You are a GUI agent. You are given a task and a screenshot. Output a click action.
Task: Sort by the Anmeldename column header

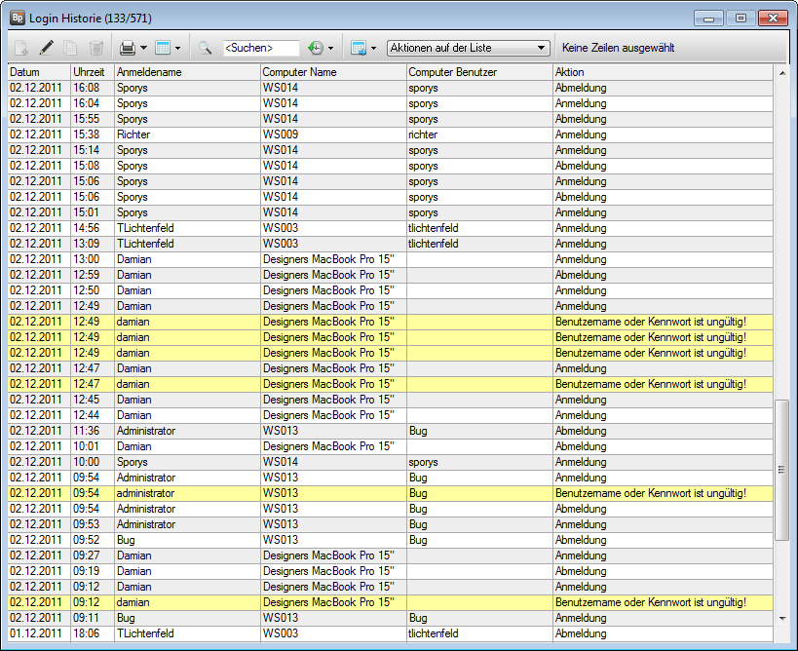(186, 72)
